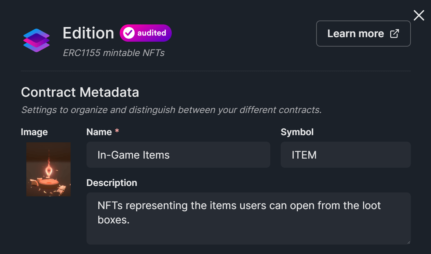Screen dimensions: 431x254
Task: Close the Edition contract dialog
Action: [x=419, y=15]
